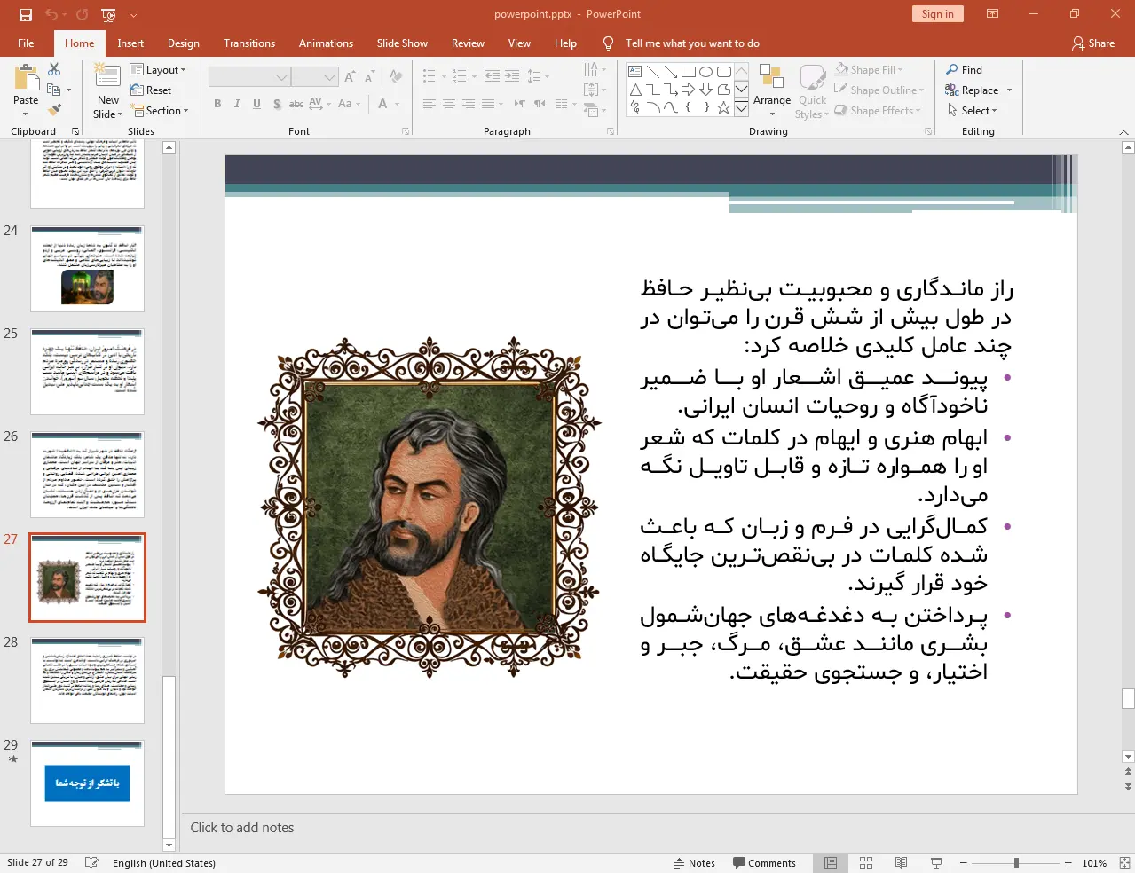Toggle Italic formatting

[237, 104]
